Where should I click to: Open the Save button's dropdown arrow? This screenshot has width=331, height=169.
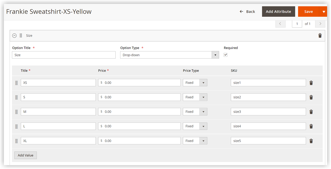tap(324, 11)
